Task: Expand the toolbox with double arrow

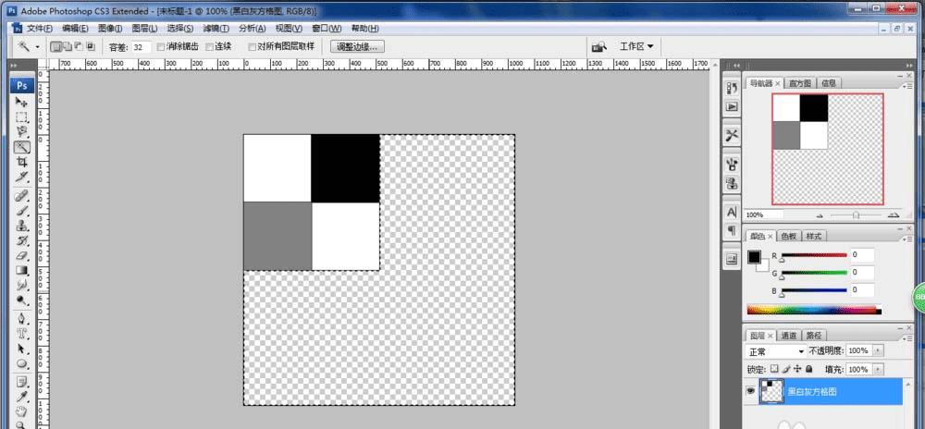Action: [x=14, y=66]
